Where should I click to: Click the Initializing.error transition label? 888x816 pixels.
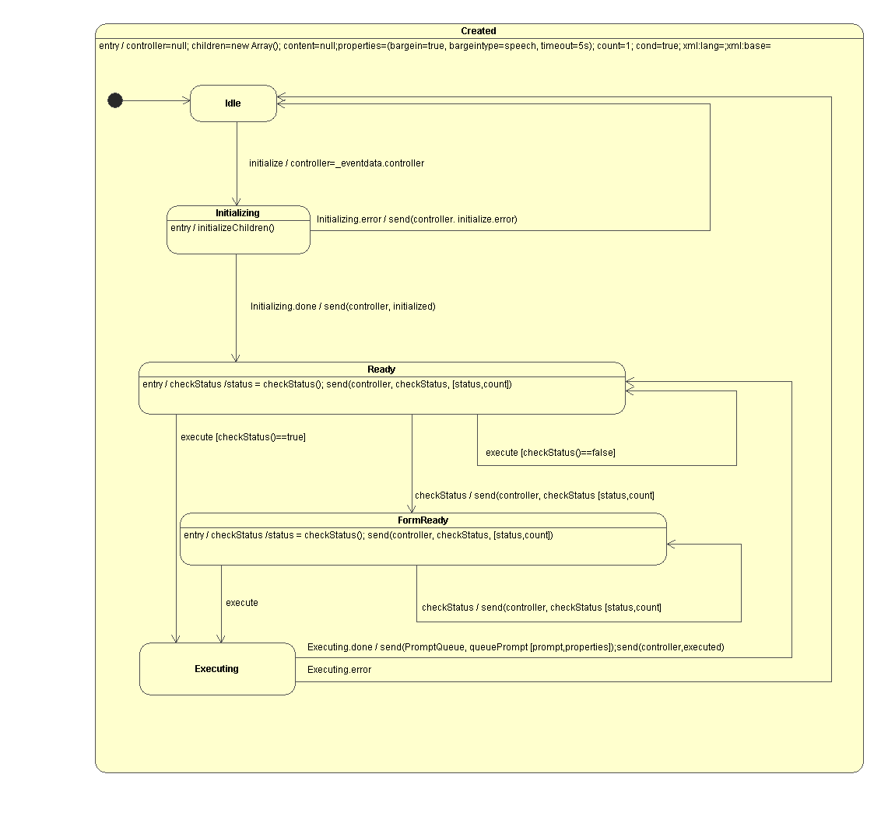tap(416, 219)
